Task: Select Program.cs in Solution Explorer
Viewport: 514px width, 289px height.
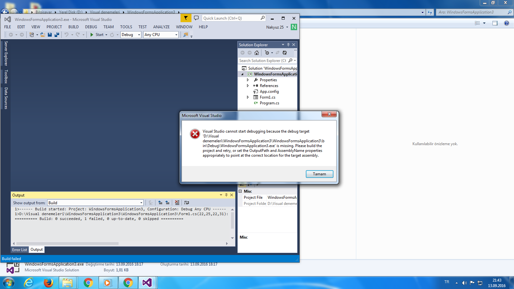Action: (269, 103)
